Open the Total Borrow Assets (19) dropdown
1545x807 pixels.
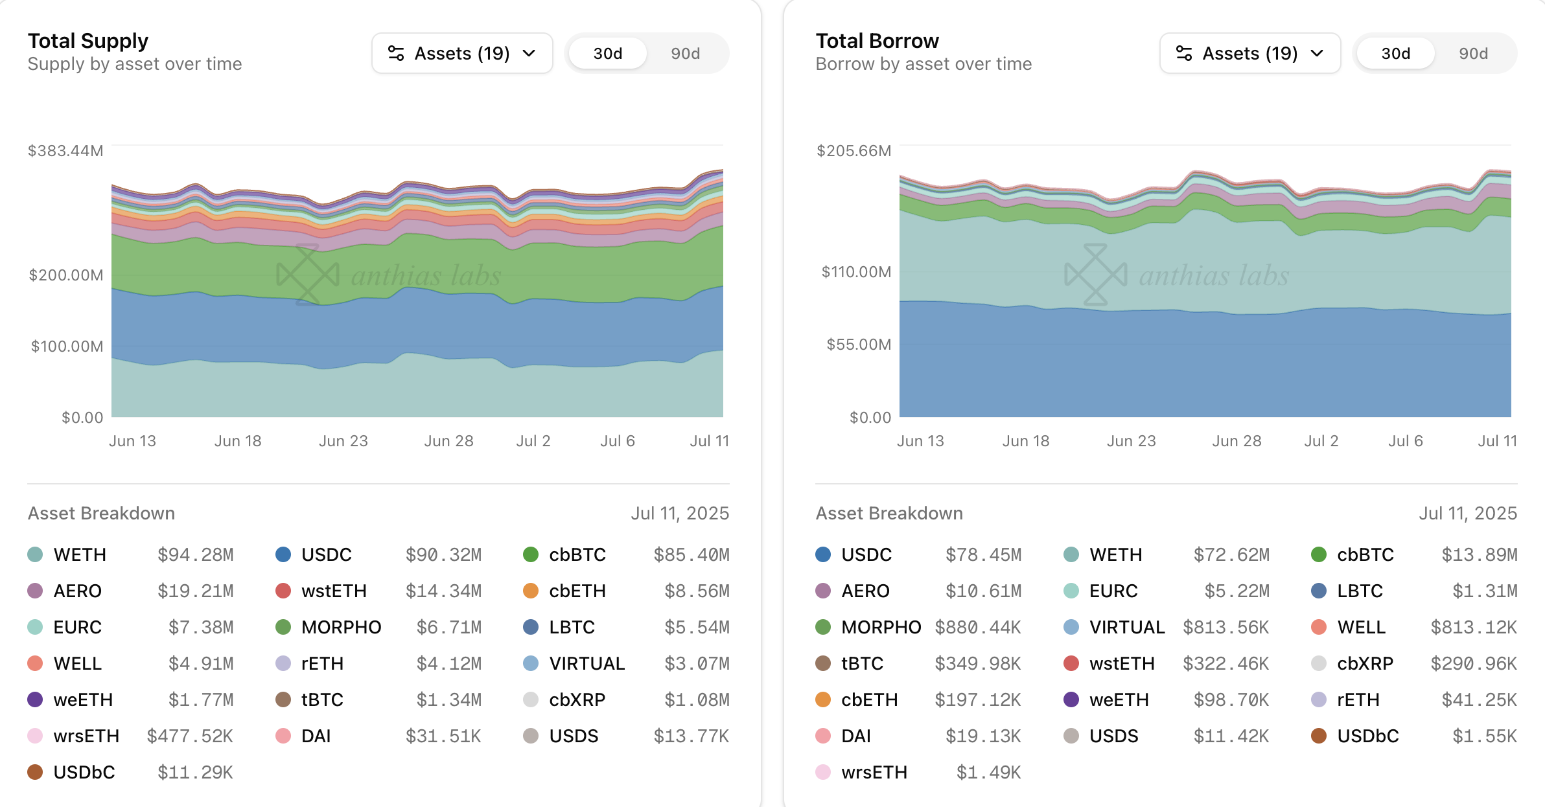1250,53
